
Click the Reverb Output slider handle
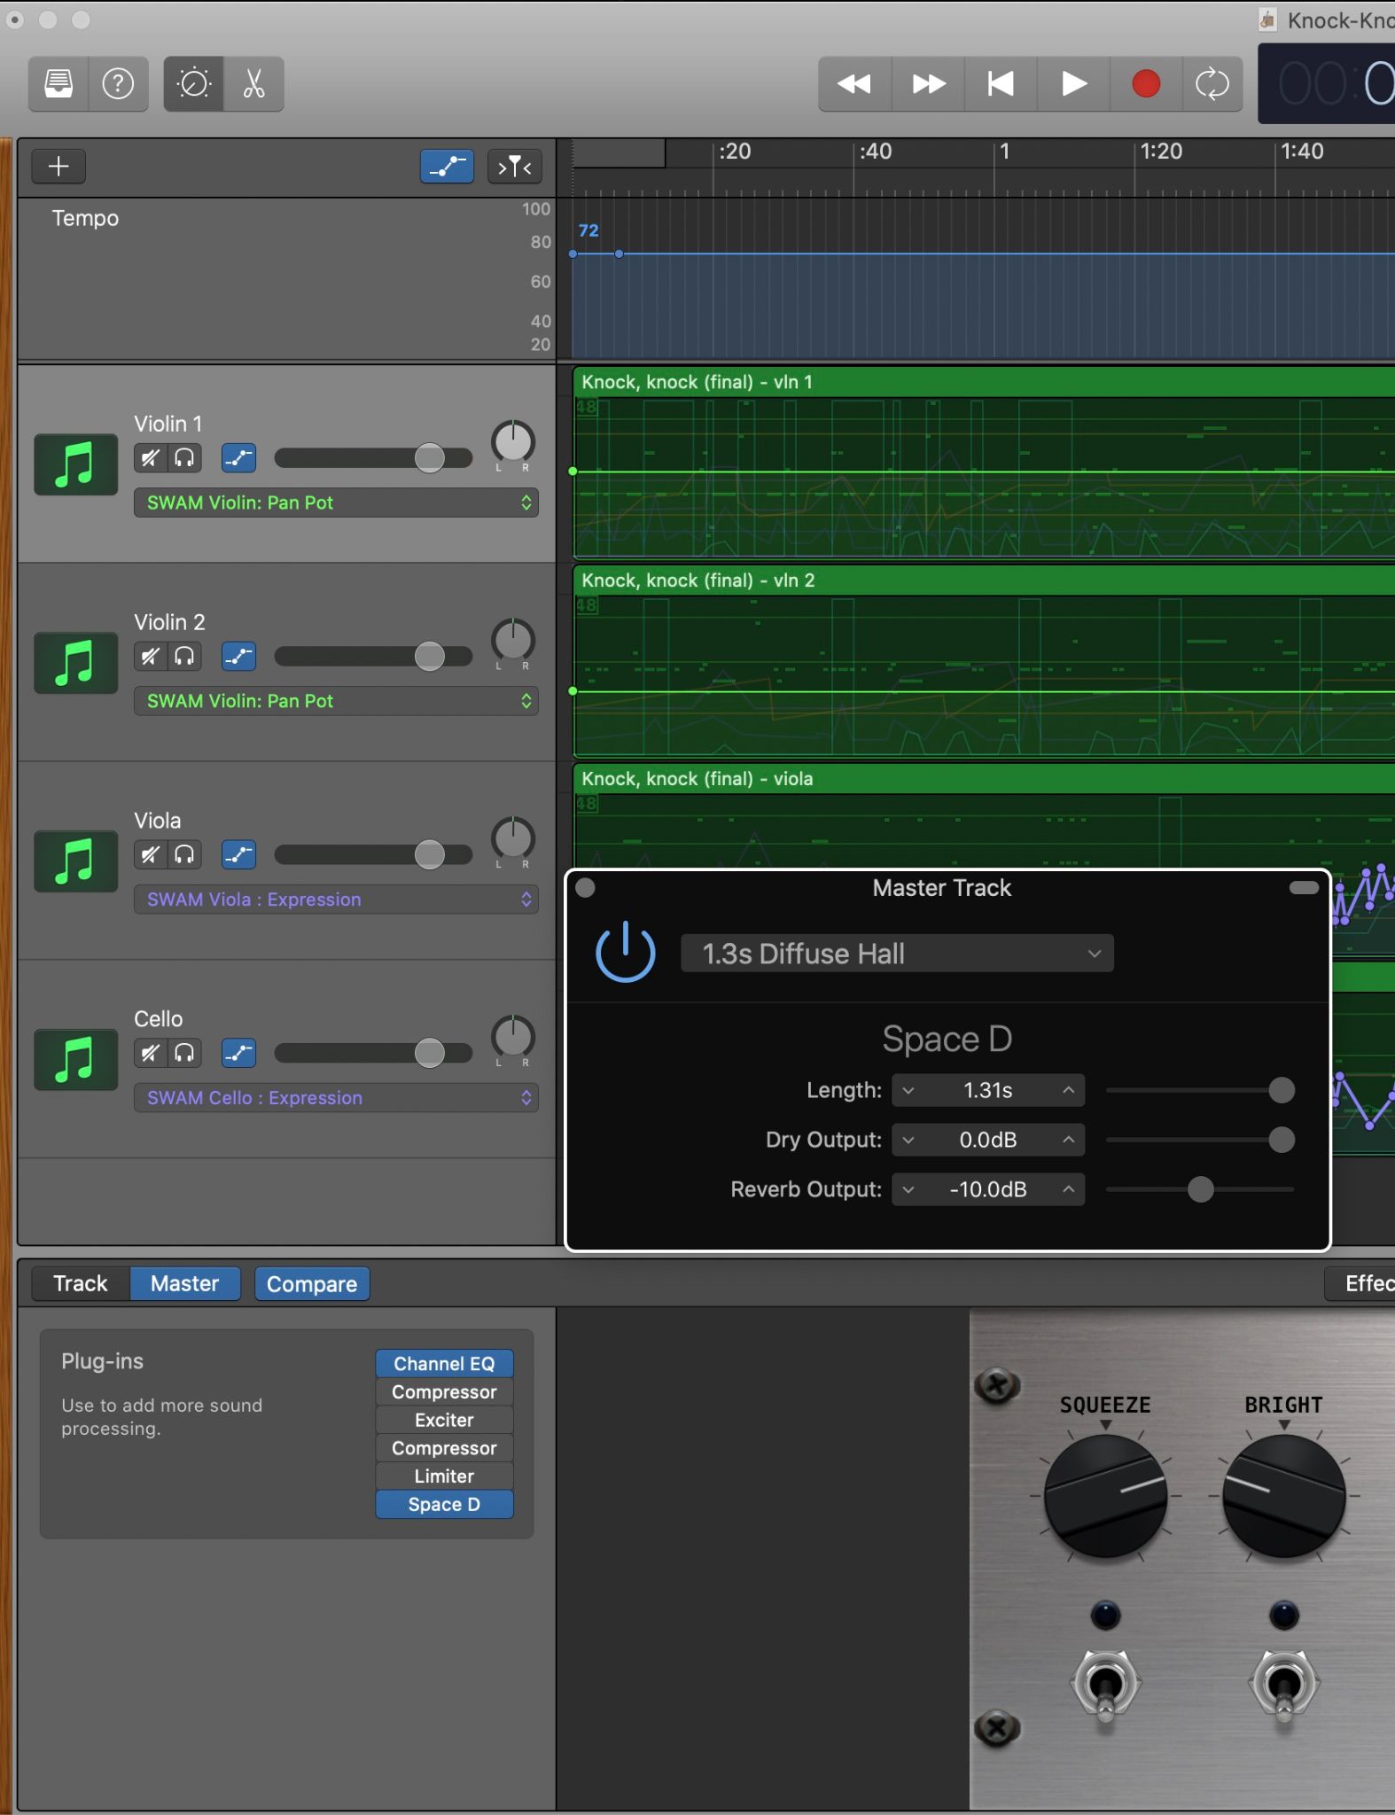1200,1189
